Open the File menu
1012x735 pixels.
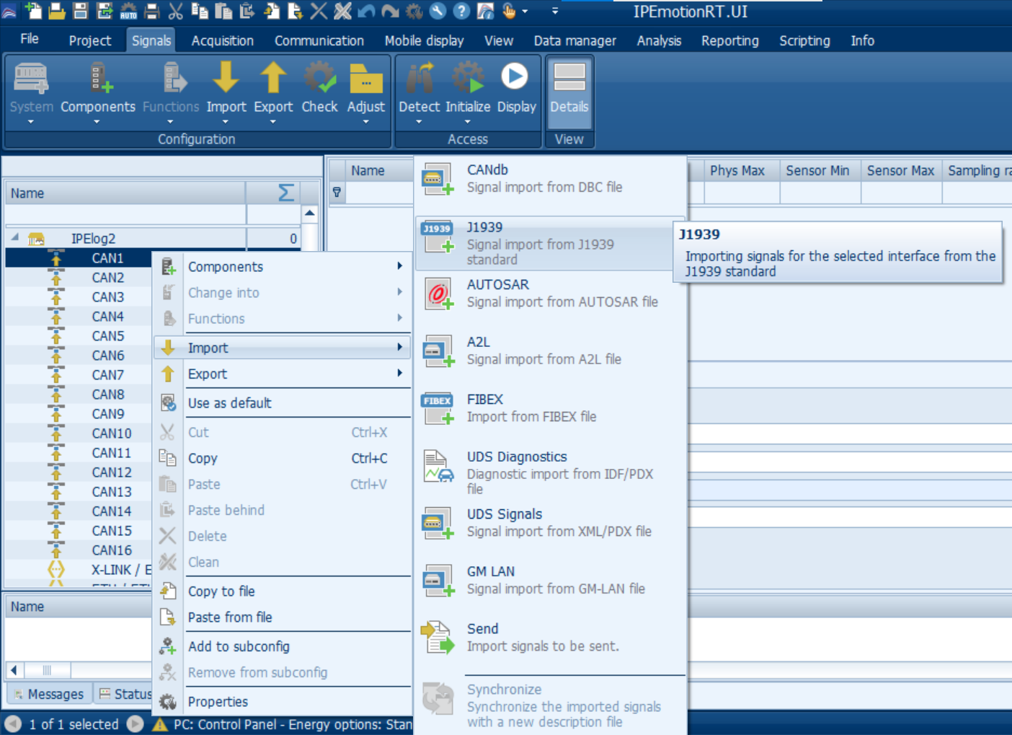coord(30,39)
